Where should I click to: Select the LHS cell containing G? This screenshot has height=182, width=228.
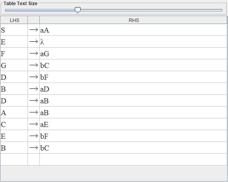coord(14,65)
